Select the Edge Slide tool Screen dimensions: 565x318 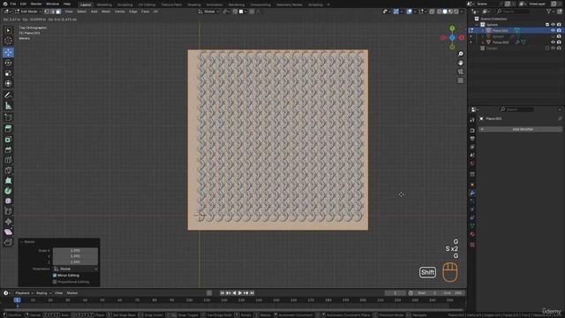[8, 211]
